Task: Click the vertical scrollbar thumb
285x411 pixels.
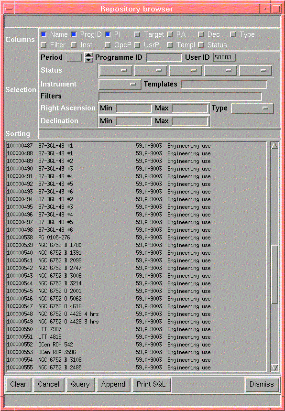Action: click(x=274, y=274)
